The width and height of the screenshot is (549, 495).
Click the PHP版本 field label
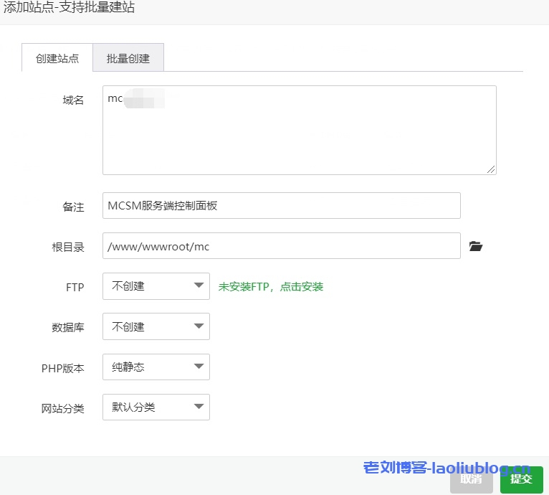point(62,368)
